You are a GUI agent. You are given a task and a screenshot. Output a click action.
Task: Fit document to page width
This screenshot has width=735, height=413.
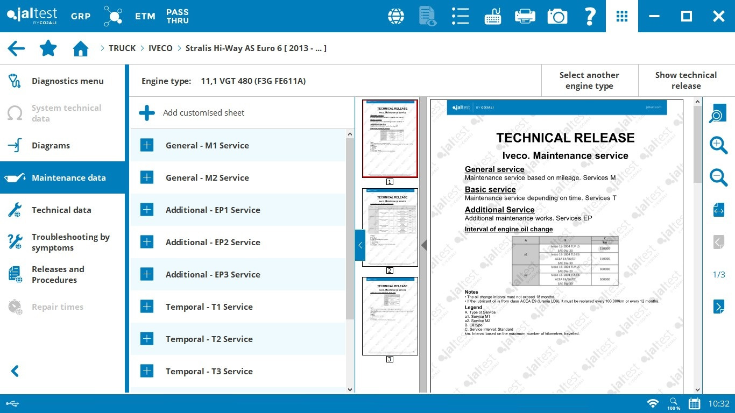[x=719, y=210]
